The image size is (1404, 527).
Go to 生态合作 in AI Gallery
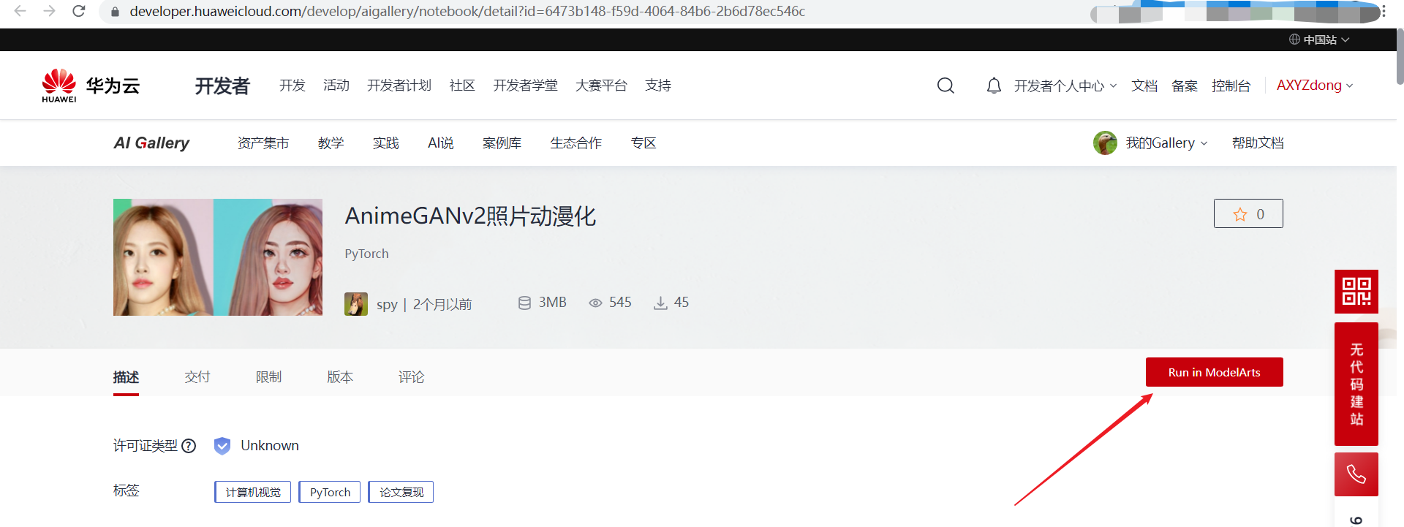pyautogui.click(x=576, y=143)
